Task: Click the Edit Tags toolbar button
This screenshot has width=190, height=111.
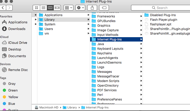Action: tap(104, 8)
